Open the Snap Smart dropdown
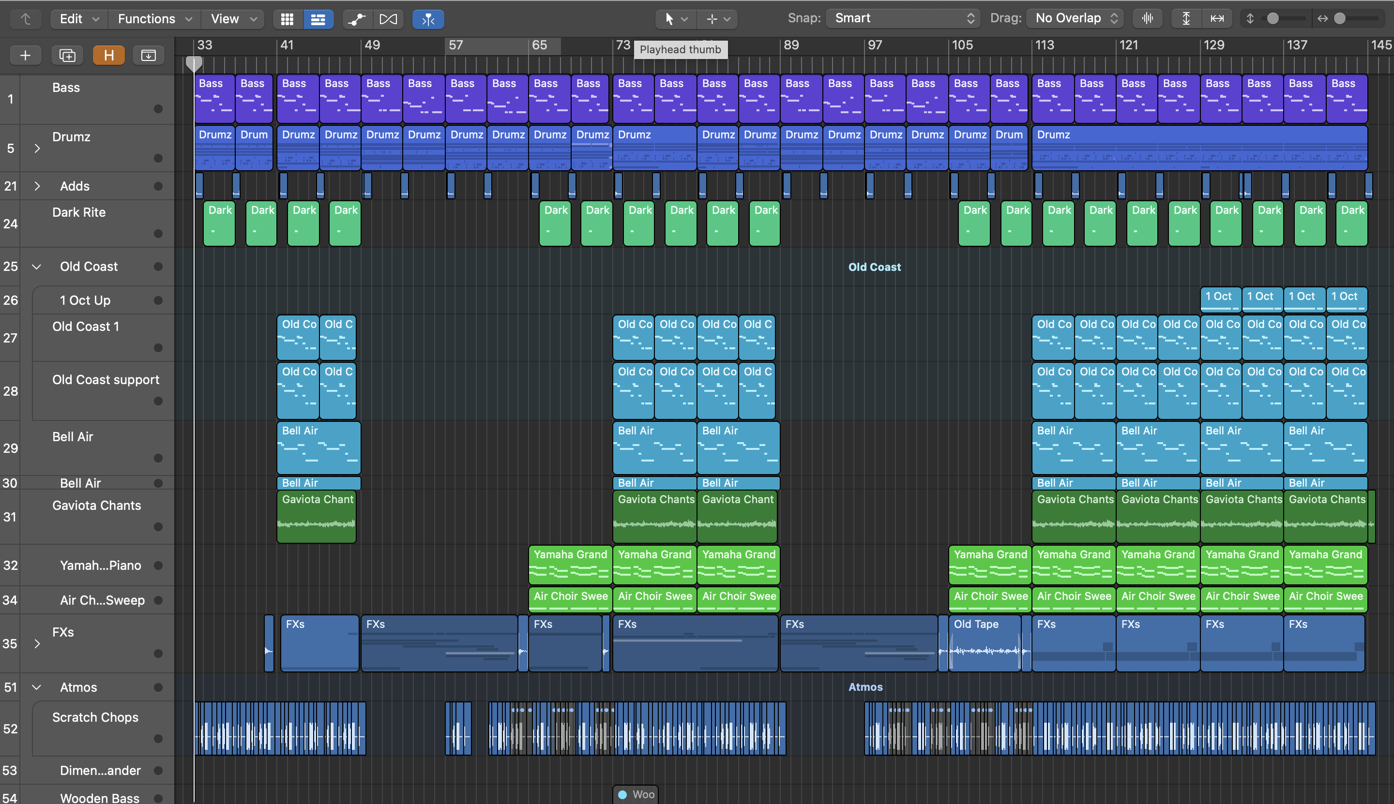Image resolution: width=1394 pixels, height=804 pixels. tap(903, 18)
